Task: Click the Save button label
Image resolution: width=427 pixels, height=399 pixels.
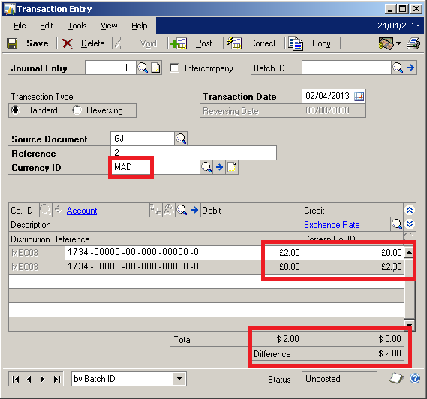Action: 38,43
